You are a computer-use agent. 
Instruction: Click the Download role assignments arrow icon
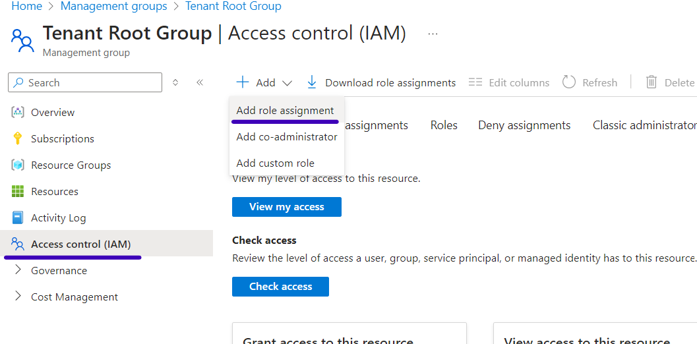312,82
